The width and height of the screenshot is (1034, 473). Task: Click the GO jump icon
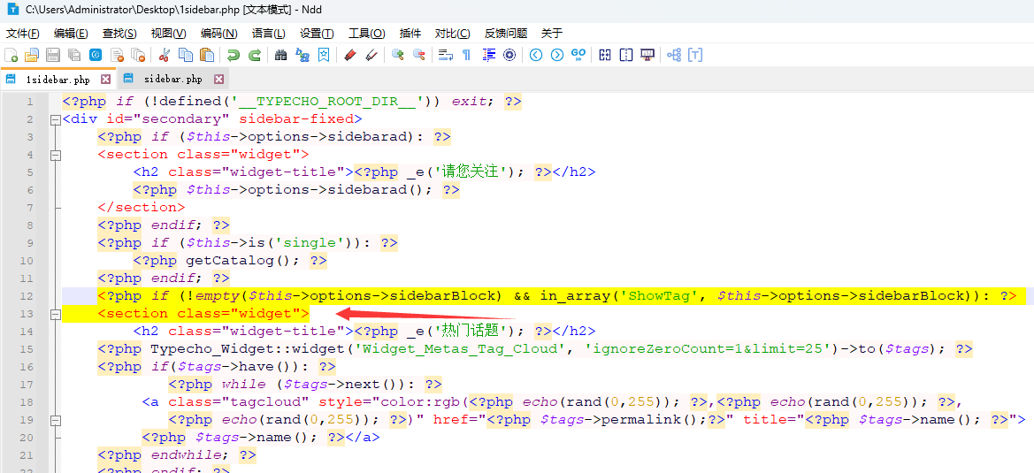[578, 55]
